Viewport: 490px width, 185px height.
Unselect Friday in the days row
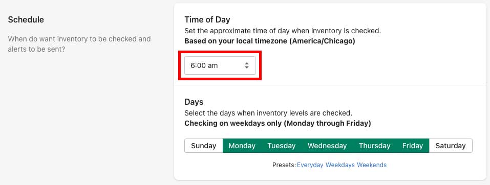413,146
